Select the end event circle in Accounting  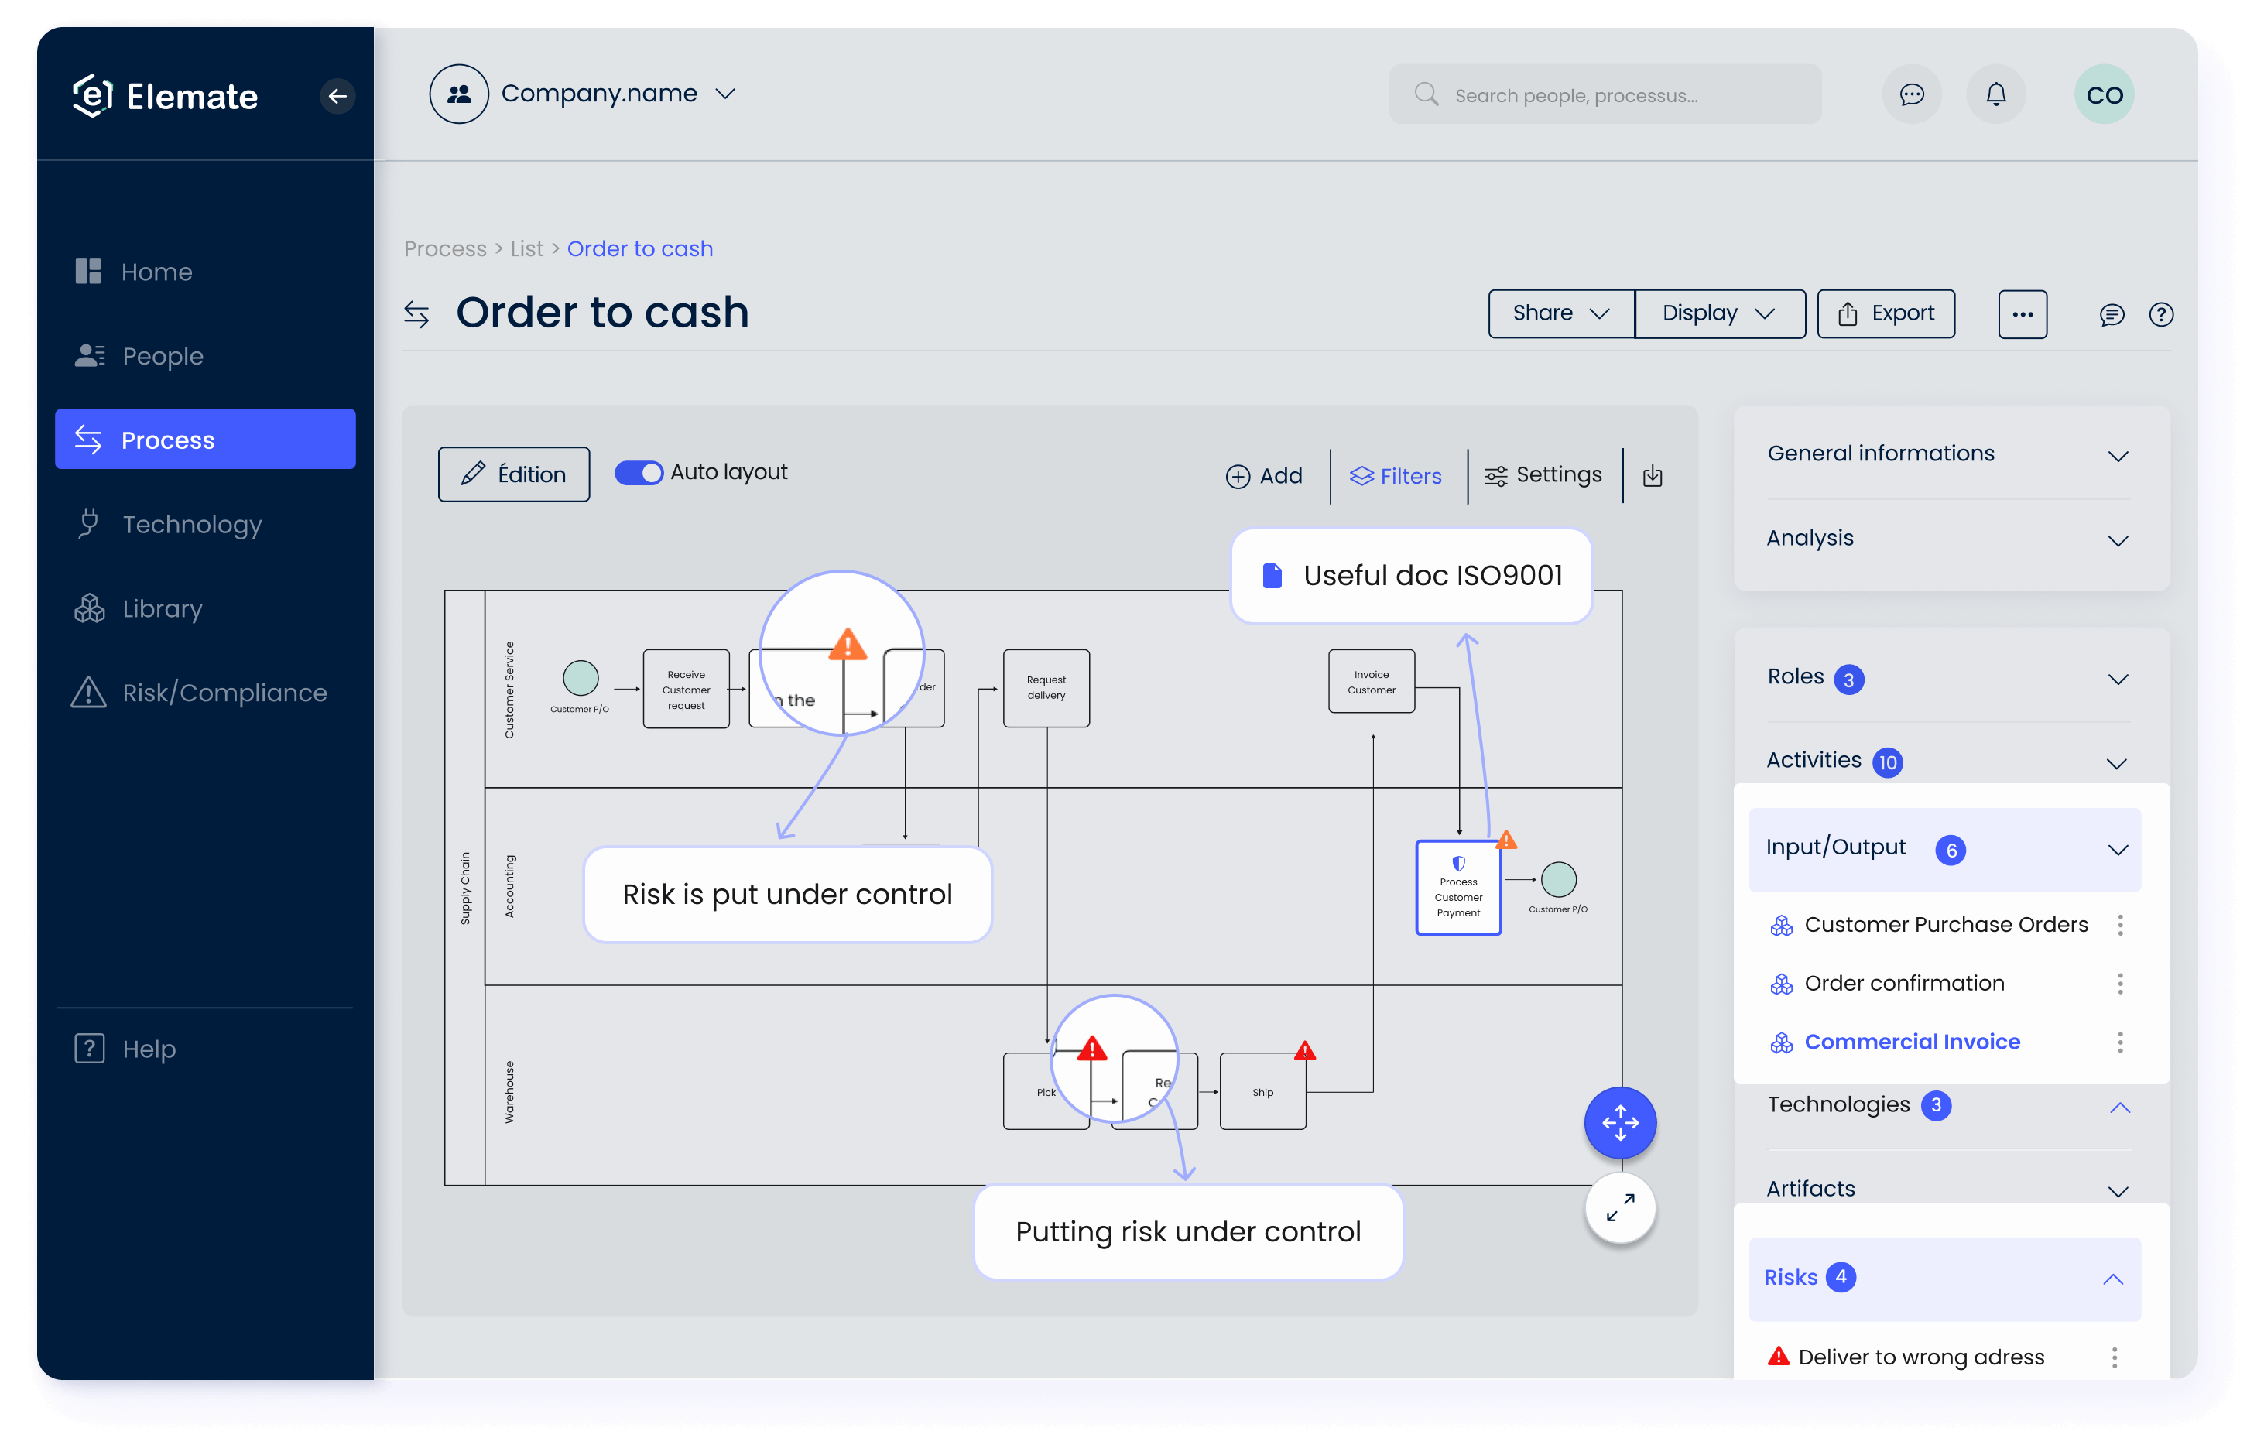point(1558,880)
